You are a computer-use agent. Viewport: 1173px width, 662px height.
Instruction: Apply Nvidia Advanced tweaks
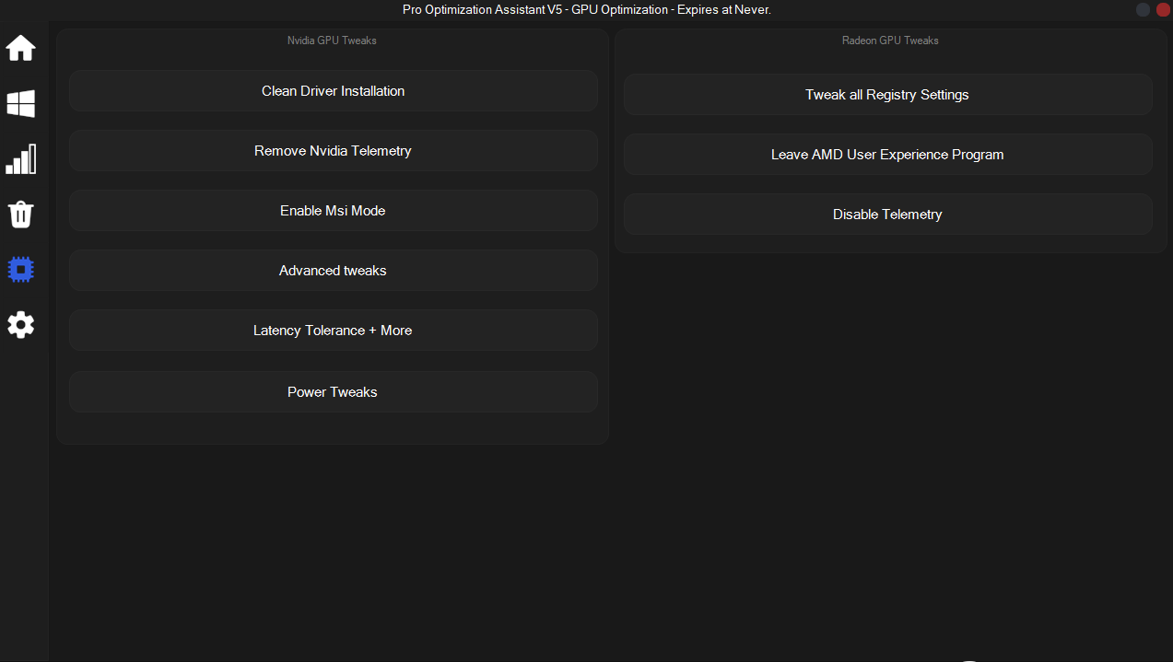click(x=333, y=271)
